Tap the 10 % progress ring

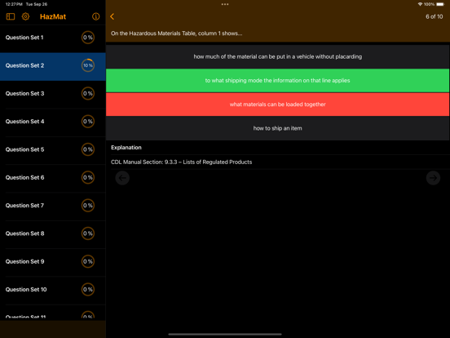[88, 65]
